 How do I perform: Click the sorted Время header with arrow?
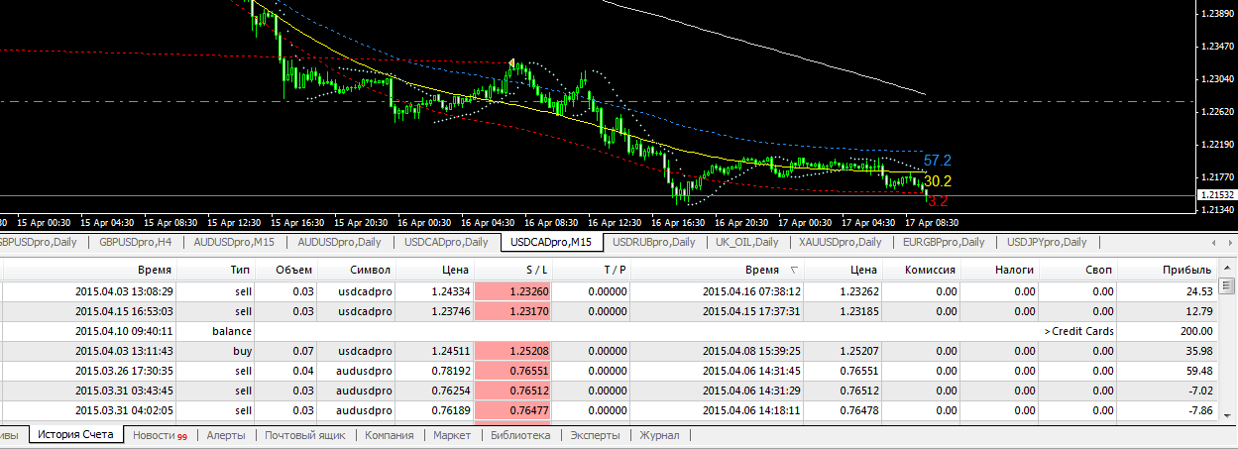(x=718, y=270)
